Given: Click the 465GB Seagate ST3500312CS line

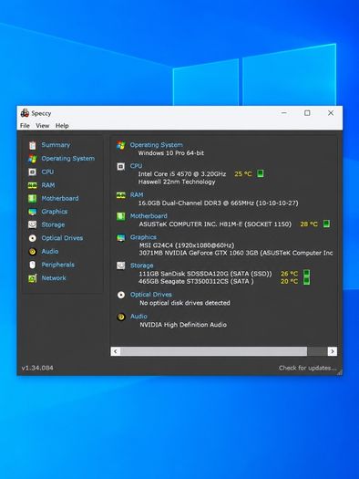Looking at the screenshot, I should [196, 281].
